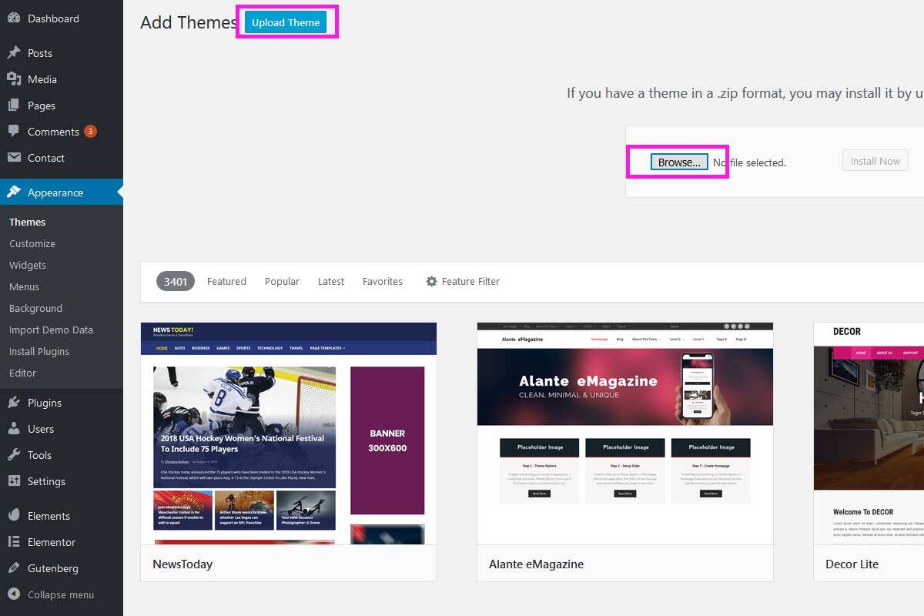This screenshot has height=616, width=924.
Task: Select the Decor Lite theme thumbnail
Action: pos(869,434)
